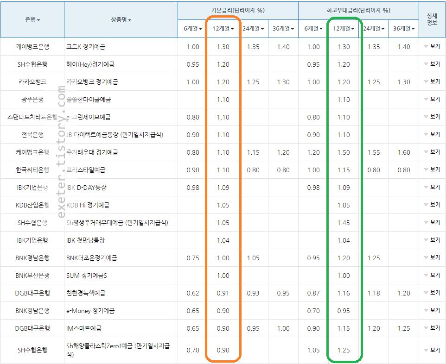Select 친환경녹색예금 product name

pos(86,293)
